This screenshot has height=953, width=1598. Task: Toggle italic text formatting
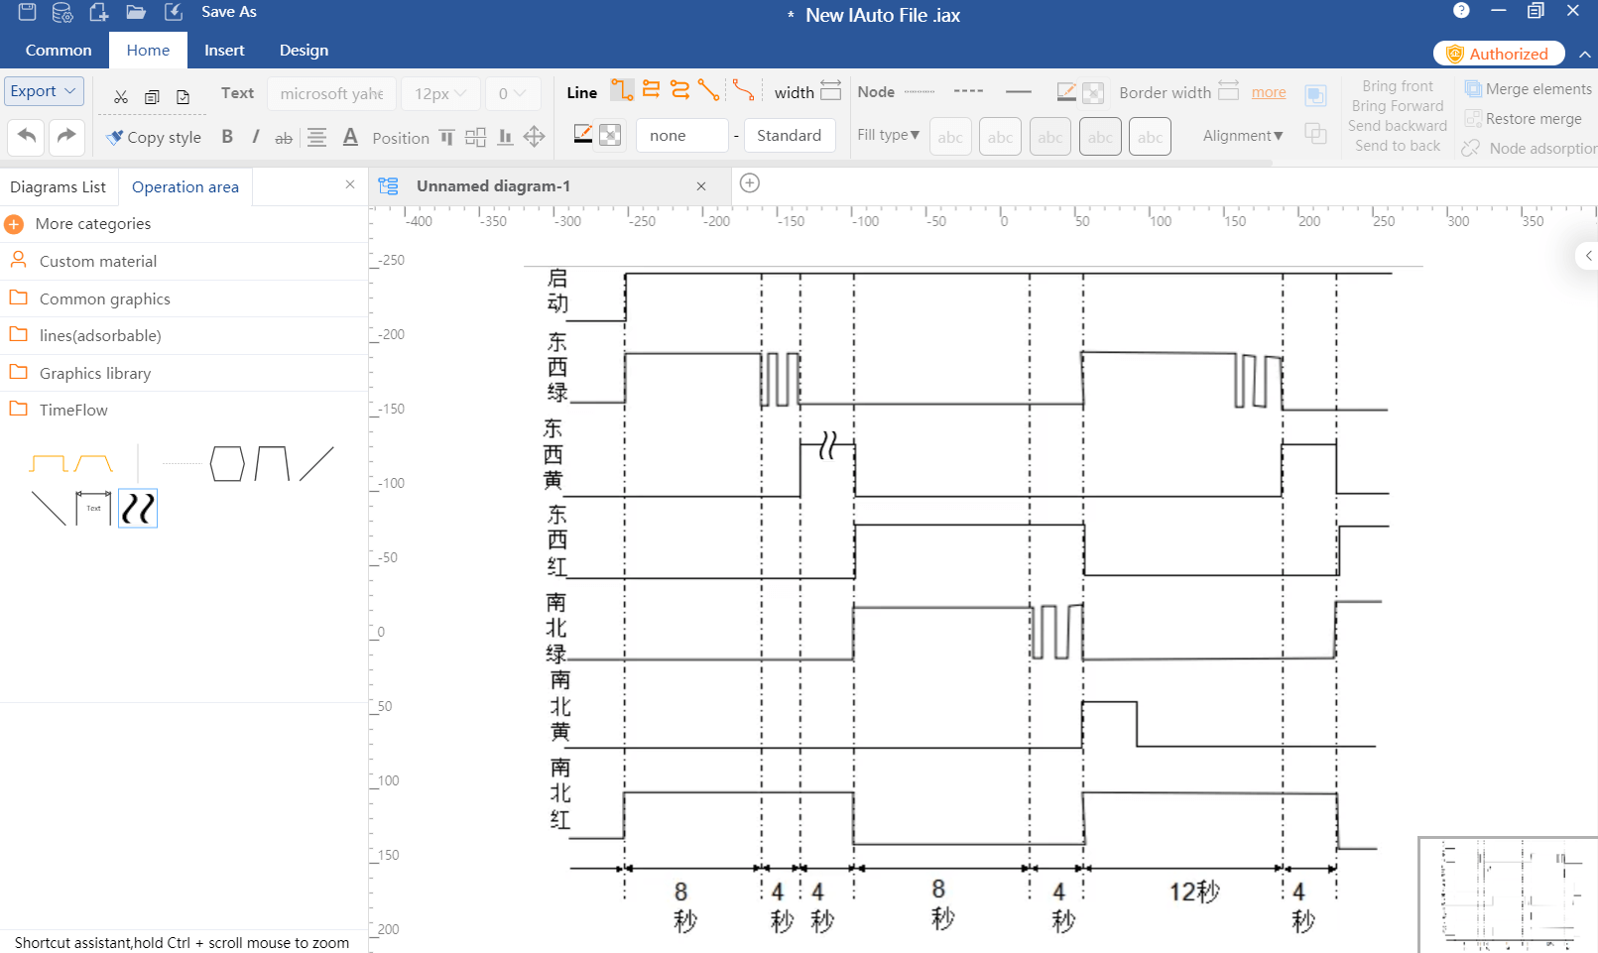tap(255, 137)
